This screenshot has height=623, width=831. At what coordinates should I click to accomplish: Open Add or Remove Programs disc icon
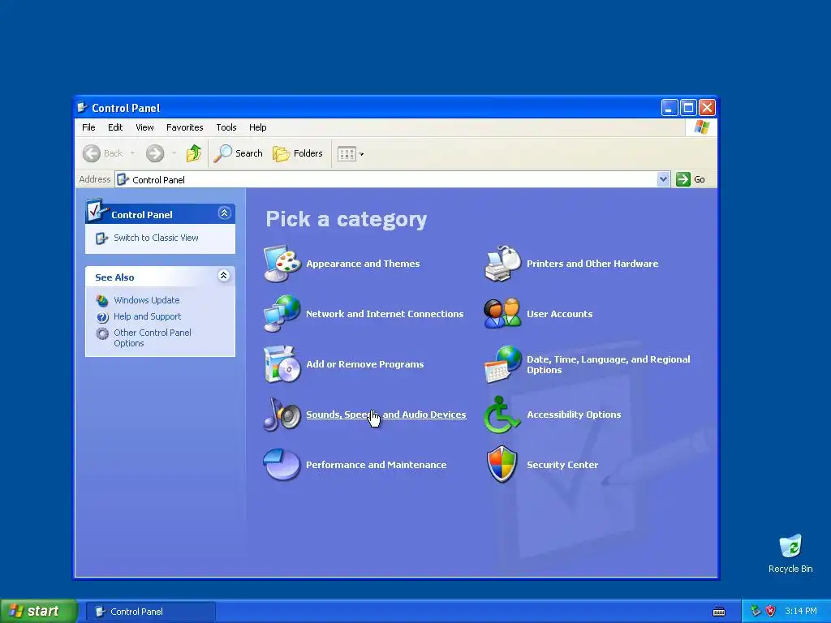coord(282,364)
